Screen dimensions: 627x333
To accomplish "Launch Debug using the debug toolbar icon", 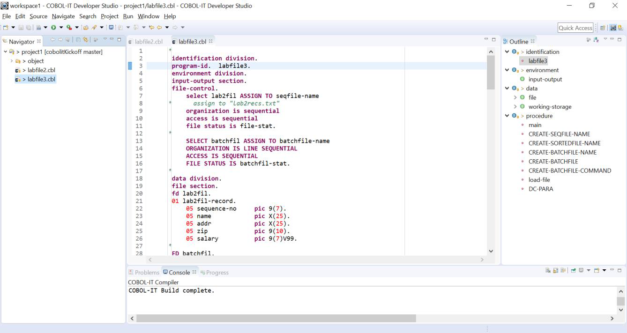I will [69, 27].
